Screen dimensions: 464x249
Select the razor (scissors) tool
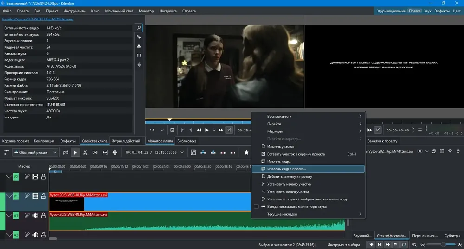85,152
